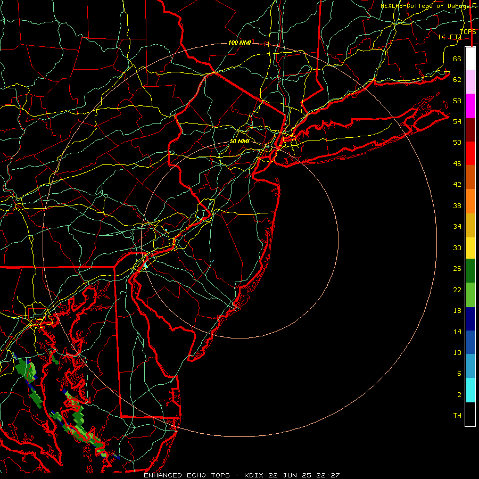Choose the bright orange legend swatch

pos(470,201)
